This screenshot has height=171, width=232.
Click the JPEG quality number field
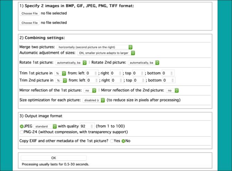pos(87,126)
